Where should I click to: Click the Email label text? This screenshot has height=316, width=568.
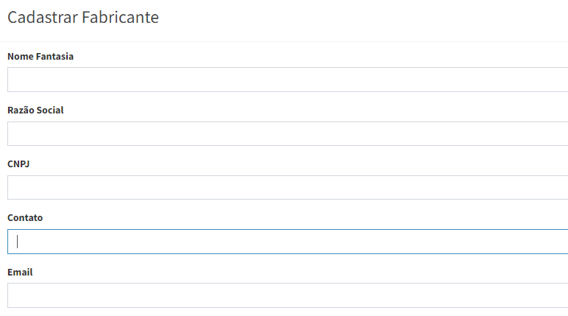click(20, 272)
